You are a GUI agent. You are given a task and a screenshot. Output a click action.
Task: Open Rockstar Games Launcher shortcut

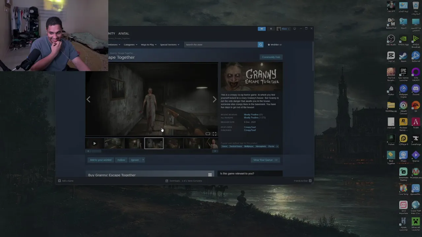tap(403, 125)
